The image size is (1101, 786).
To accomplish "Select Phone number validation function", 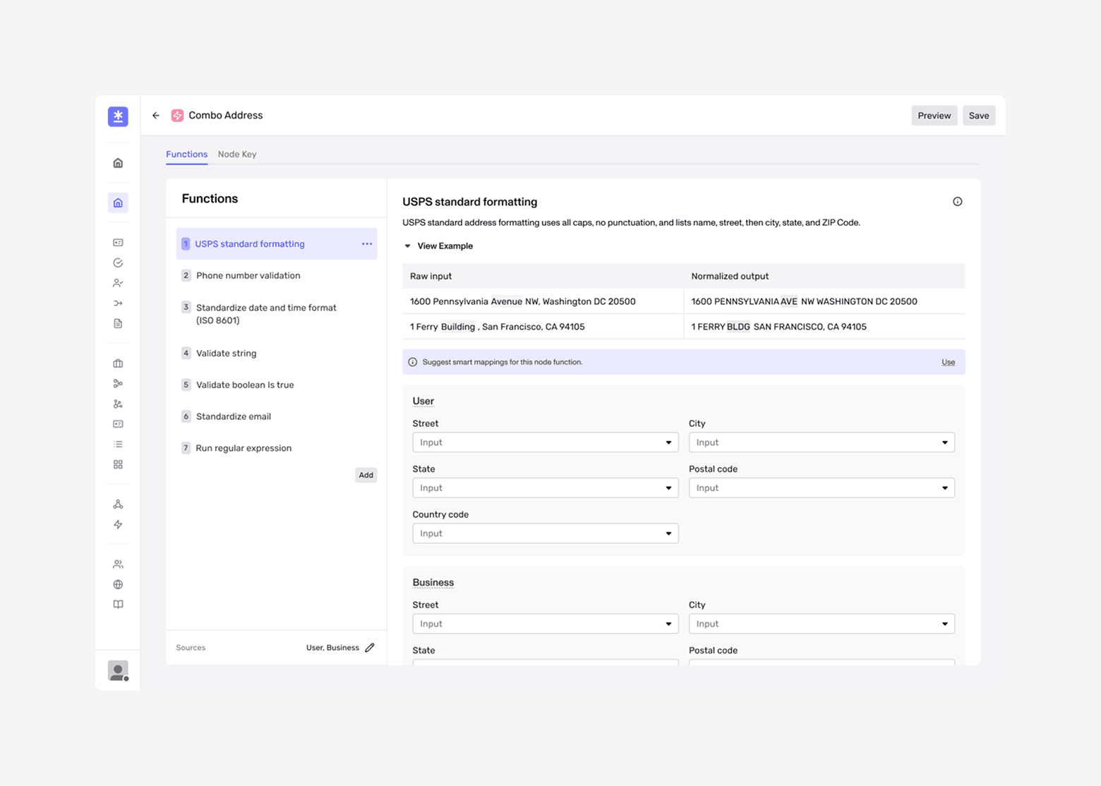I will (x=277, y=276).
